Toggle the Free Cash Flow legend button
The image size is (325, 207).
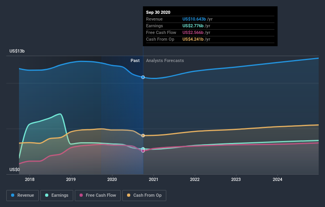(x=98, y=196)
